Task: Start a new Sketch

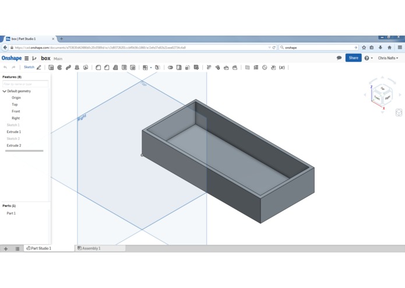Action: coord(29,67)
